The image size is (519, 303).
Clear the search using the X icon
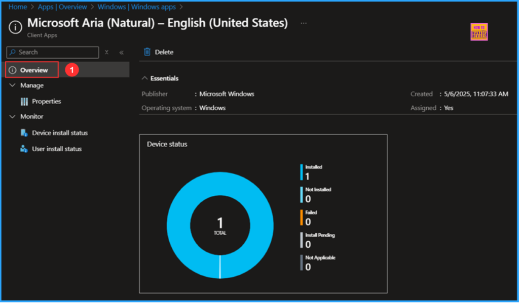pos(106,52)
